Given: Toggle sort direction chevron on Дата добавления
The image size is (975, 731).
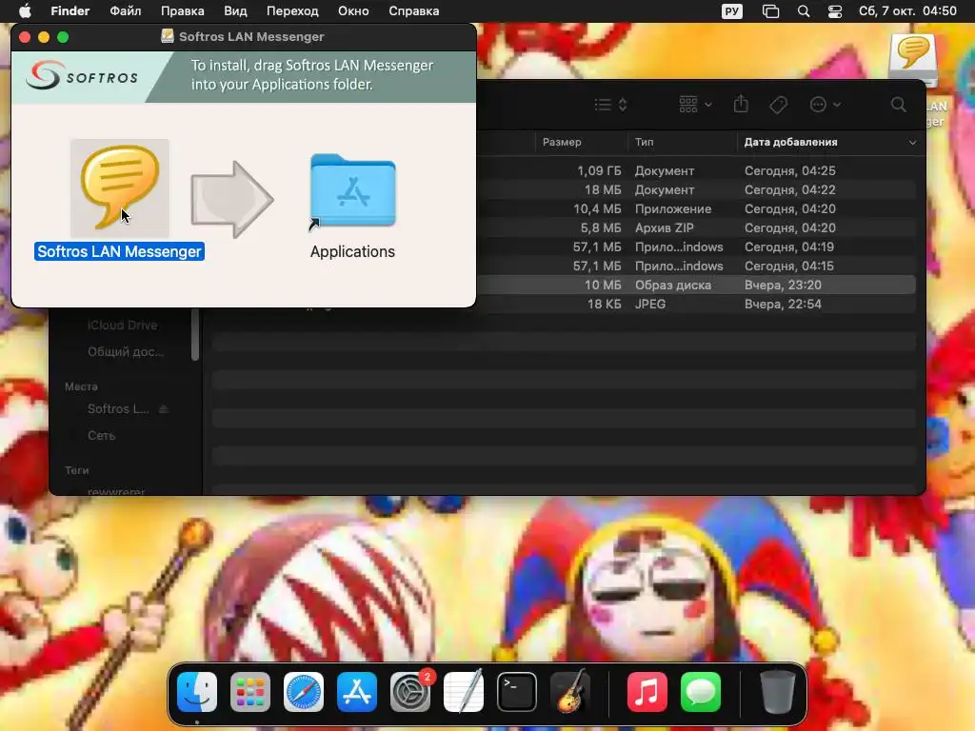Looking at the screenshot, I should pyautogui.click(x=912, y=143).
